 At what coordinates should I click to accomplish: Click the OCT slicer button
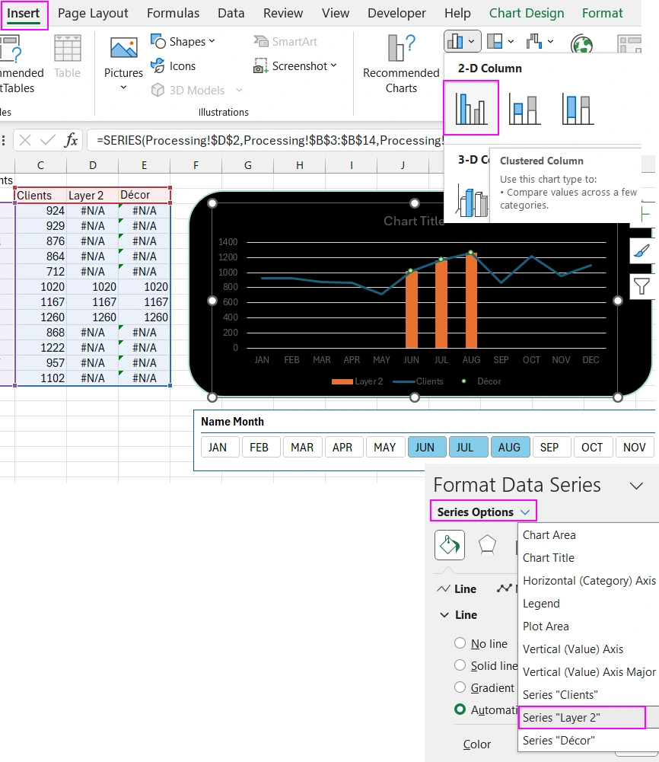point(593,448)
